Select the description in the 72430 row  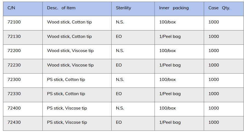tap(67, 122)
